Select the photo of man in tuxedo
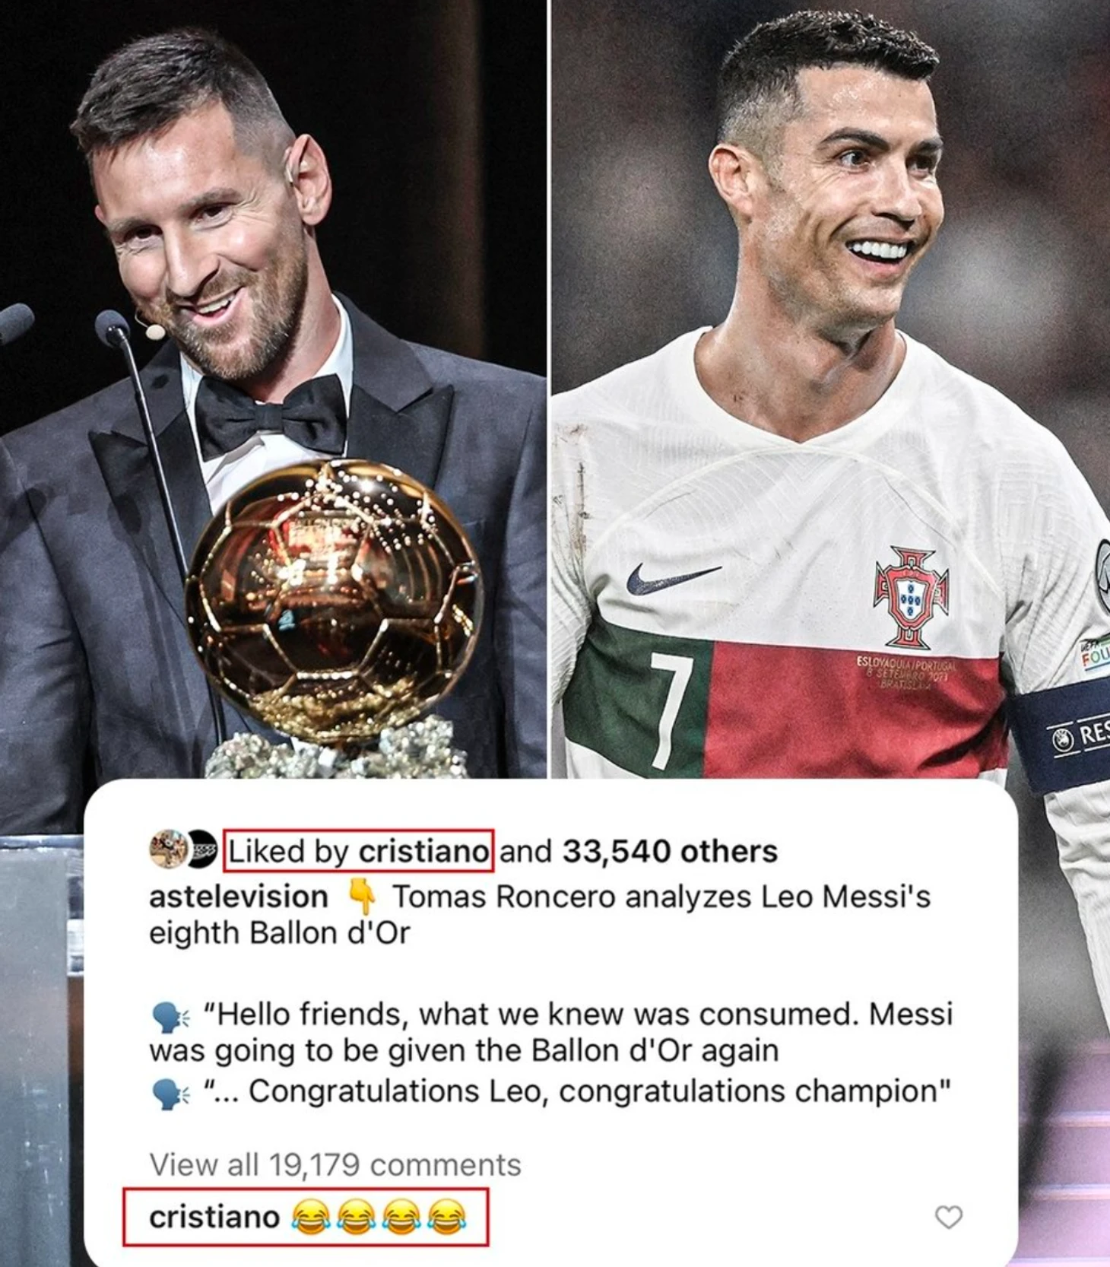1110x1267 pixels. 273,389
